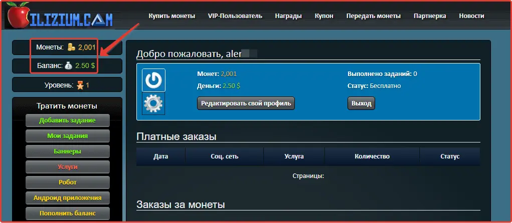Click the Страницы: pagination label
The image size is (512, 223).
click(308, 176)
